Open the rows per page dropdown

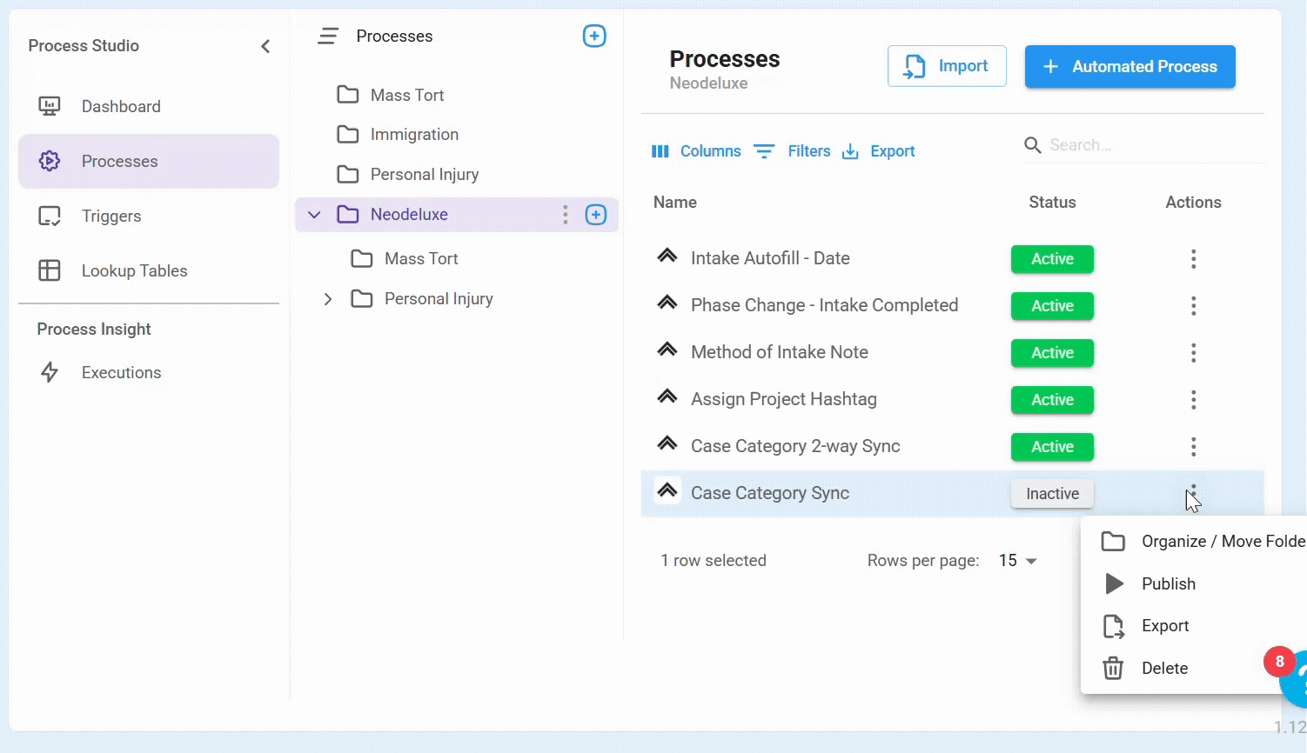pyautogui.click(x=1018, y=561)
